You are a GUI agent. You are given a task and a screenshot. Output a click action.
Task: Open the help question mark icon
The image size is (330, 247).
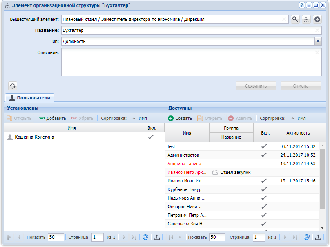coord(302,5)
